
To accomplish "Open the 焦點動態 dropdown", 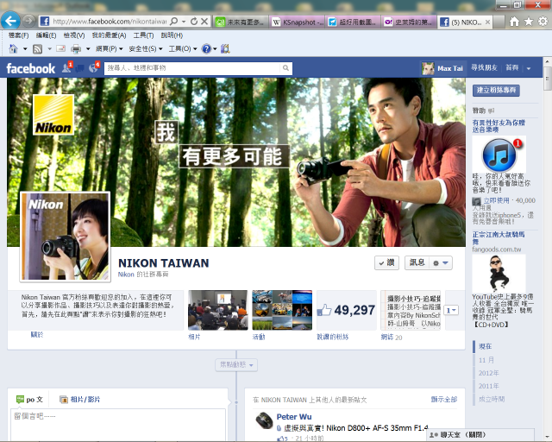I will pyautogui.click(x=236, y=365).
